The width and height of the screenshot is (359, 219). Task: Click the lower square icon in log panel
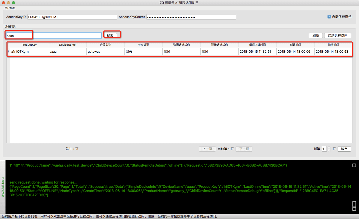point(354,209)
